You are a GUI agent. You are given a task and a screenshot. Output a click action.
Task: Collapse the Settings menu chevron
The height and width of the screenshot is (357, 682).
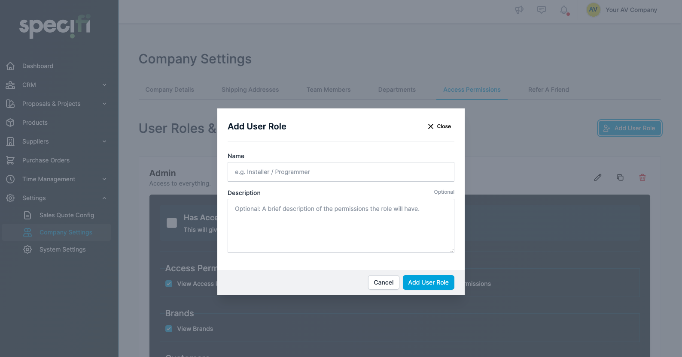click(104, 198)
